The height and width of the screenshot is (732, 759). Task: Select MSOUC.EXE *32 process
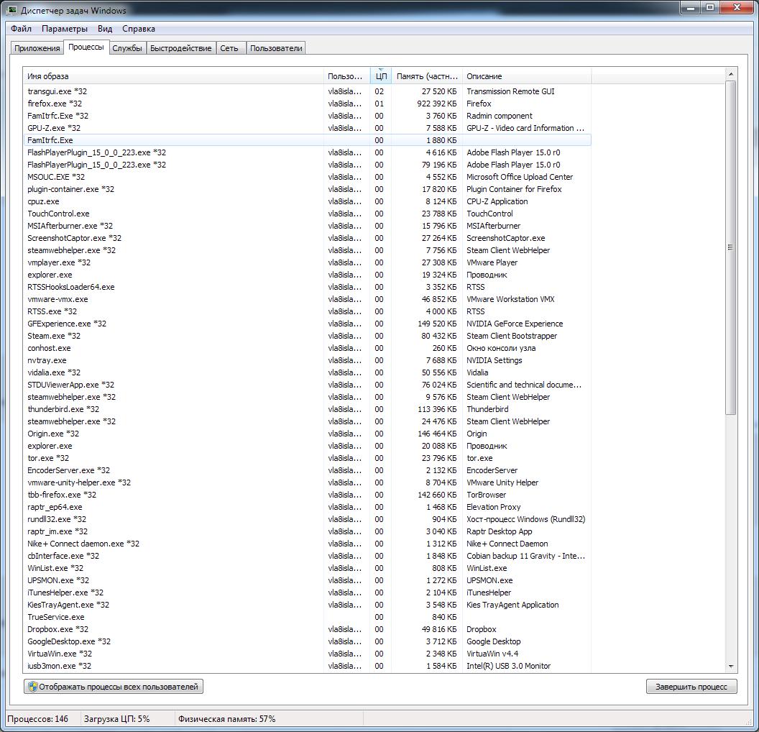tap(308, 177)
